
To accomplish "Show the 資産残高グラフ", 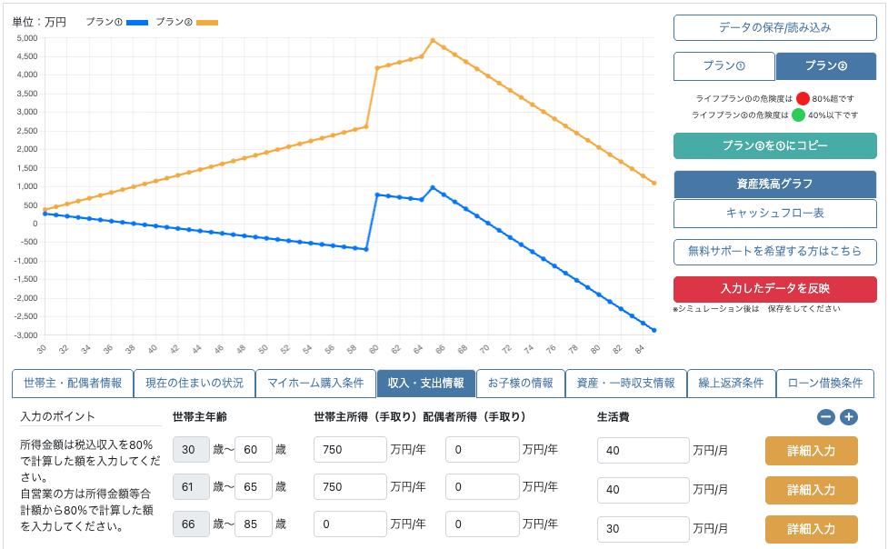I will click(774, 182).
